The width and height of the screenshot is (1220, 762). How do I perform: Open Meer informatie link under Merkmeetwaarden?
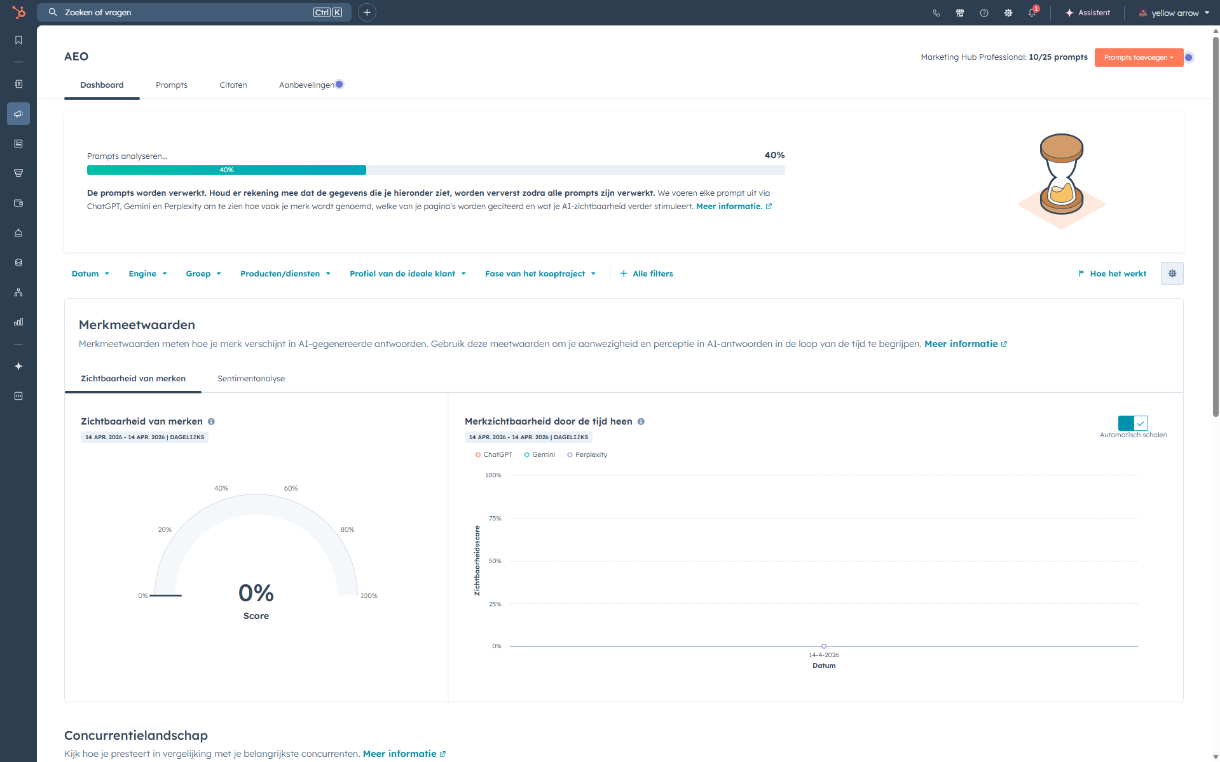coord(966,344)
